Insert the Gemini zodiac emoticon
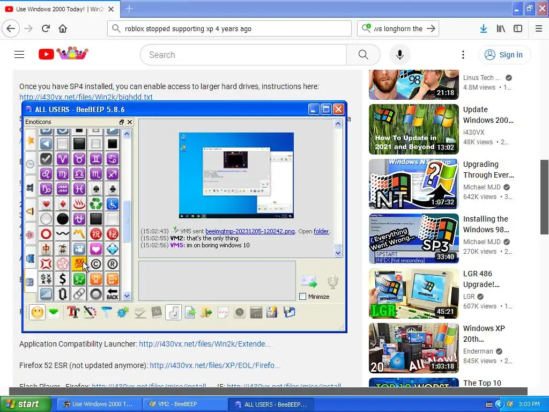 coord(95,159)
